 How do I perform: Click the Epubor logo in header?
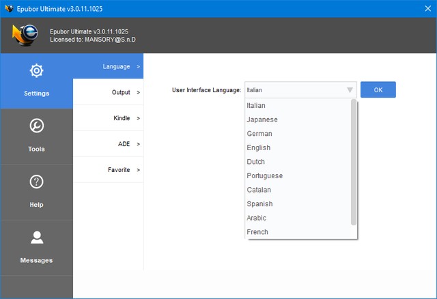26,35
